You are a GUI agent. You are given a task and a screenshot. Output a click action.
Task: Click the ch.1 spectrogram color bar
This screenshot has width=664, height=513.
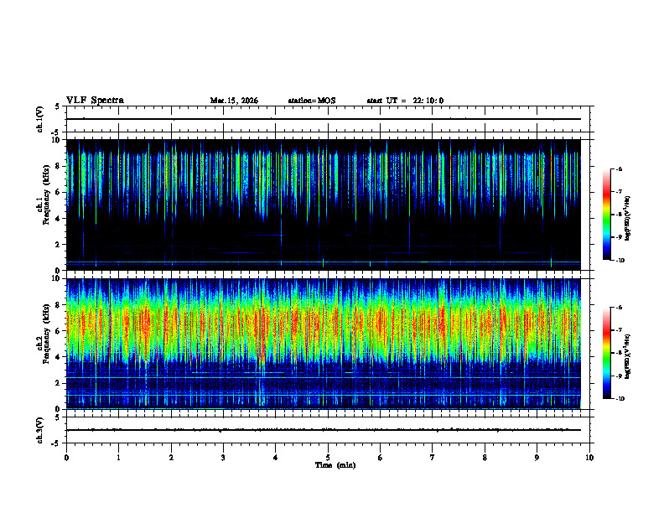(x=607, y=215)
